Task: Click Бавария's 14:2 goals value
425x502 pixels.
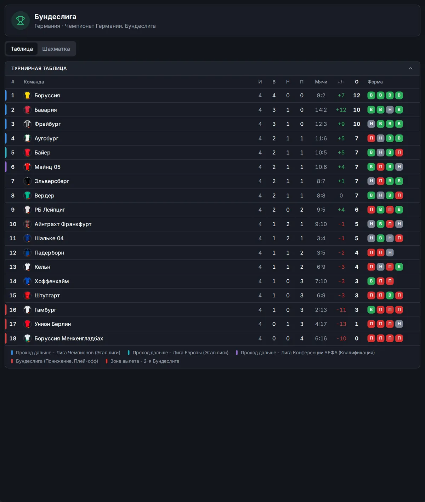Action: [321, 110]
